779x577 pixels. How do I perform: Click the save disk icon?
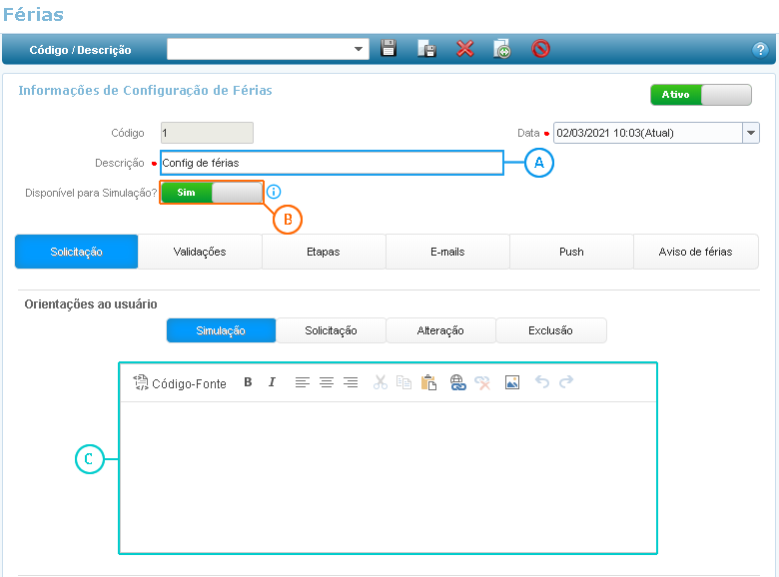[389, 49]
